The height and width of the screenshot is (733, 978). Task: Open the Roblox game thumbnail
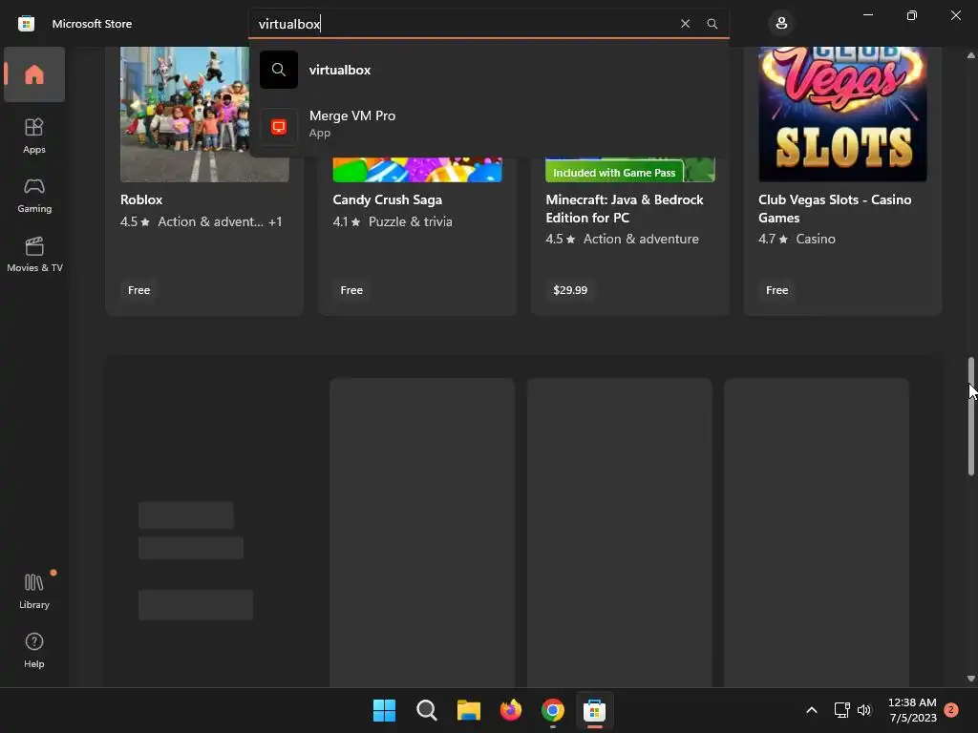click(x=204, y=115)
